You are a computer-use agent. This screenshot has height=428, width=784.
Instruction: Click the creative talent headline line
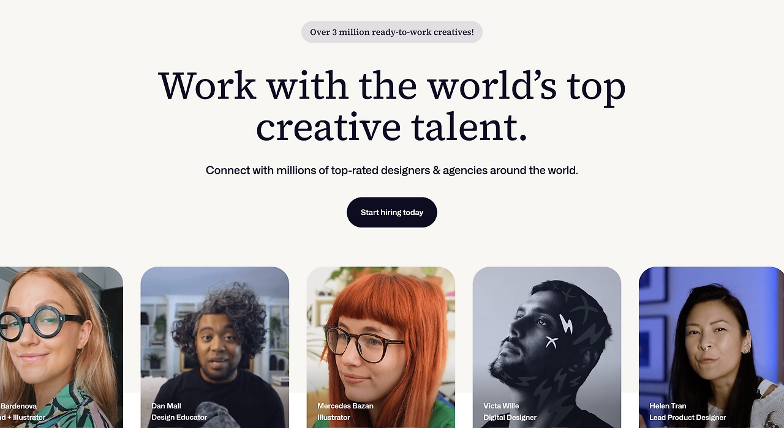tap(392, 127)
